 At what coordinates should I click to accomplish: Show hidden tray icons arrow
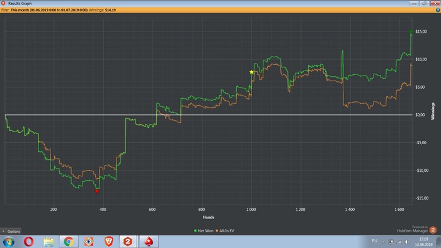[383, 242]
